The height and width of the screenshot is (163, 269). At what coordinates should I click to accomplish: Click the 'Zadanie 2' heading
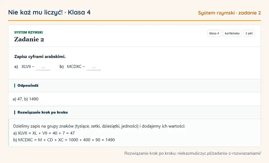click(29, 39)
